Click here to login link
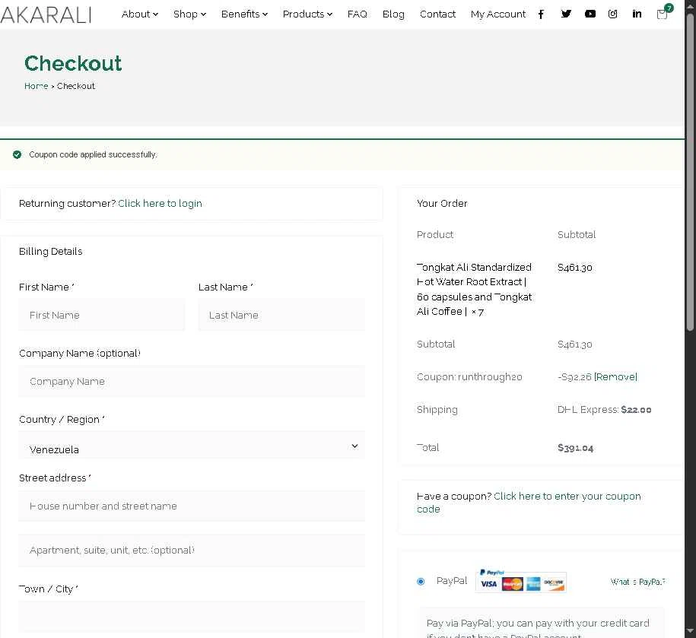Image resolution: width=696 pixels, height=638 pixels. click(160, 203)
